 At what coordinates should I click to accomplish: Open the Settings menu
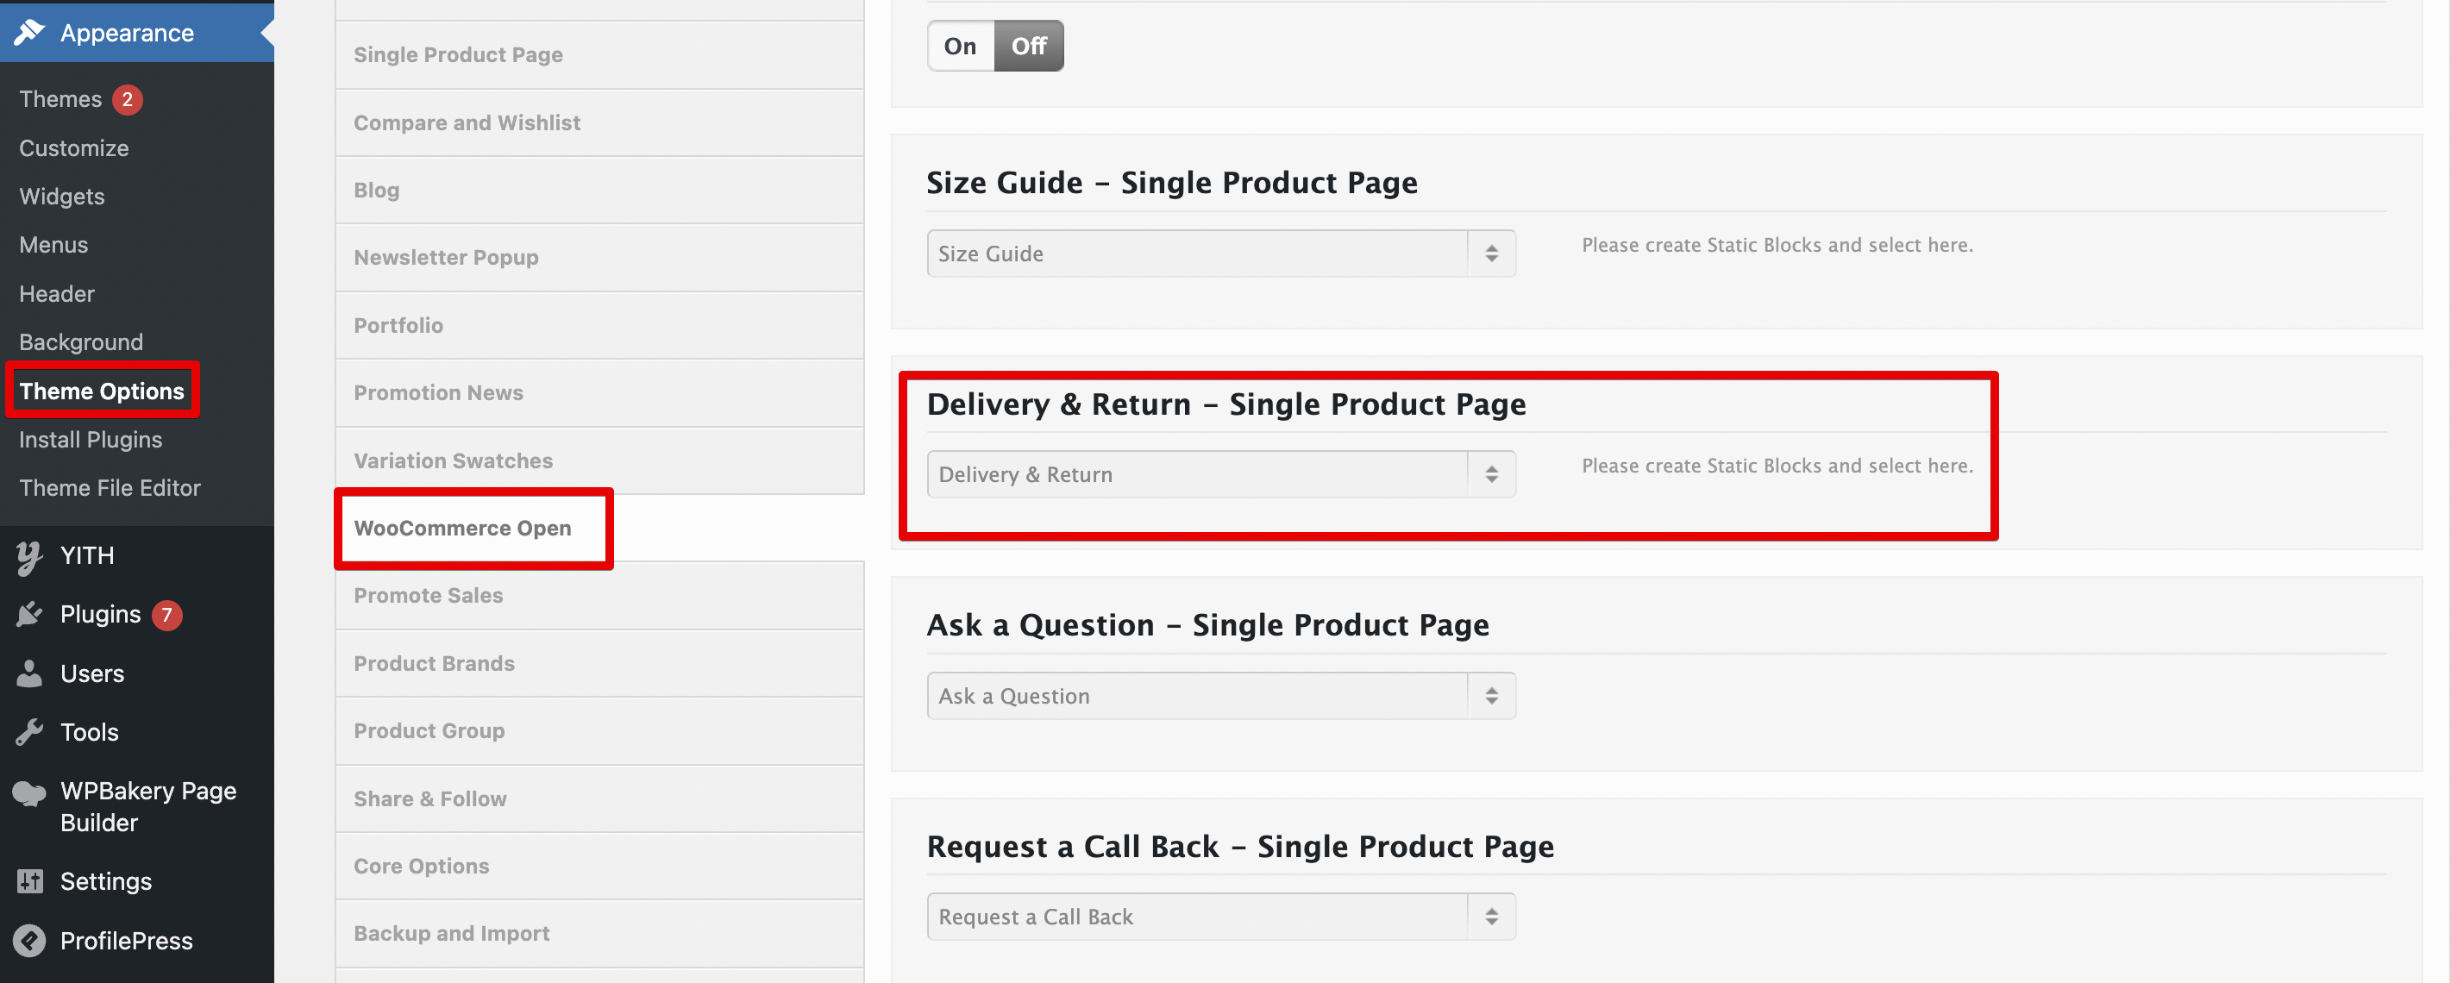(137, 881)
